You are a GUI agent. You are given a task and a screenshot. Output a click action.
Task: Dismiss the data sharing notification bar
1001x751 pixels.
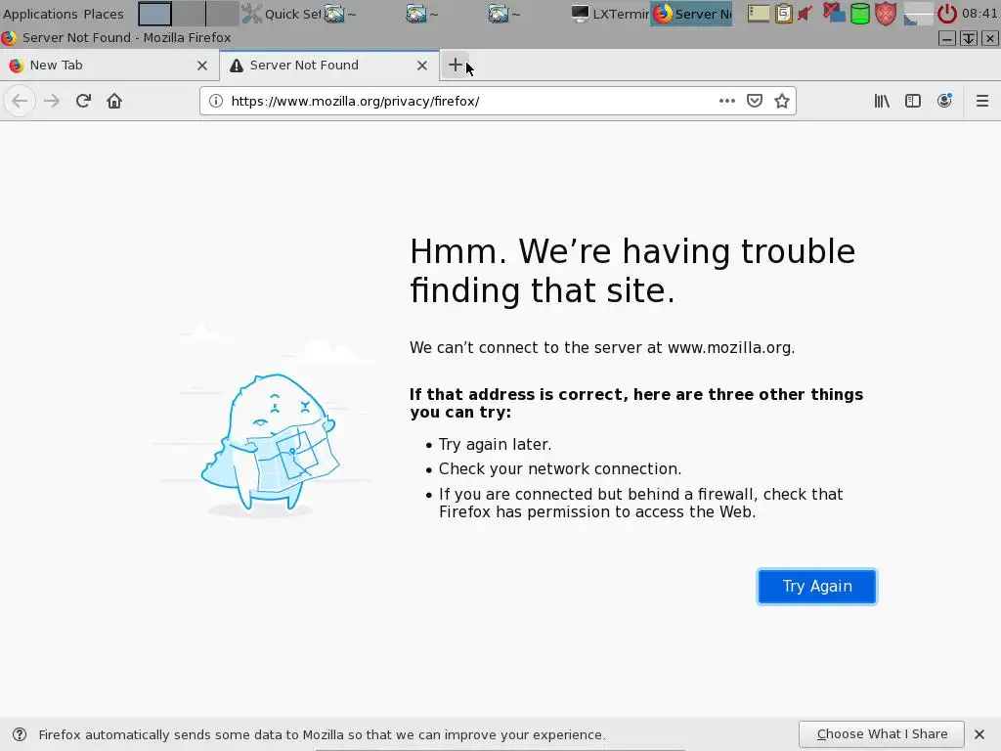coord(979,734)
